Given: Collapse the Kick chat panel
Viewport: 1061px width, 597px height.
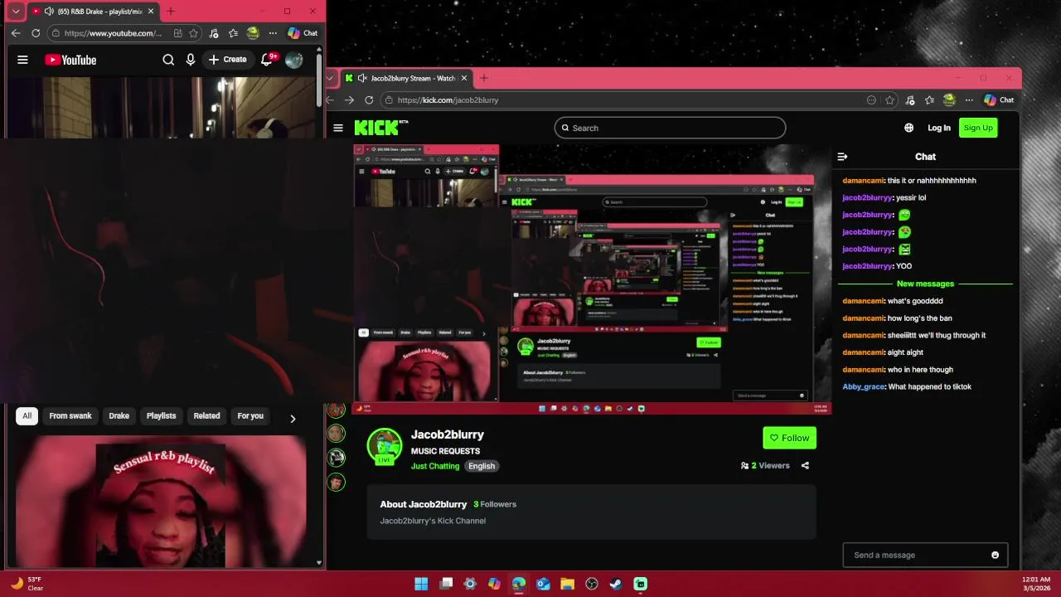Looking at the screenshot, I should pos(843,157).
